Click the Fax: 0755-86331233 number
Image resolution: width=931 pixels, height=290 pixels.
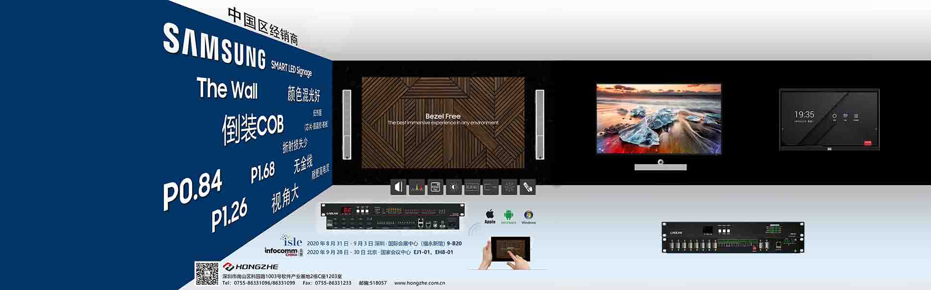click(x=327, y=283)
